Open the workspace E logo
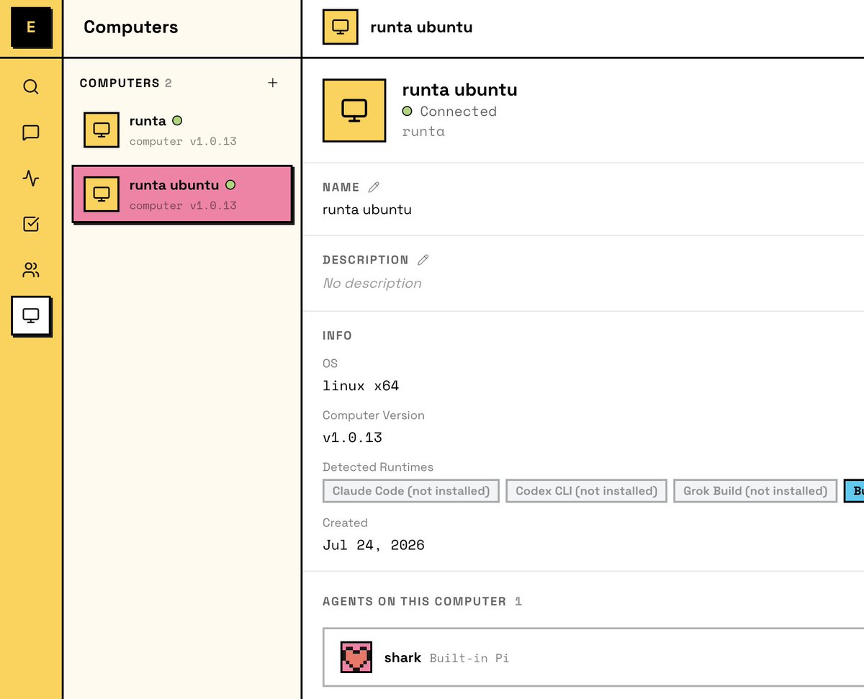This screenshot has width=864, height=699. [x=31, y=28]
